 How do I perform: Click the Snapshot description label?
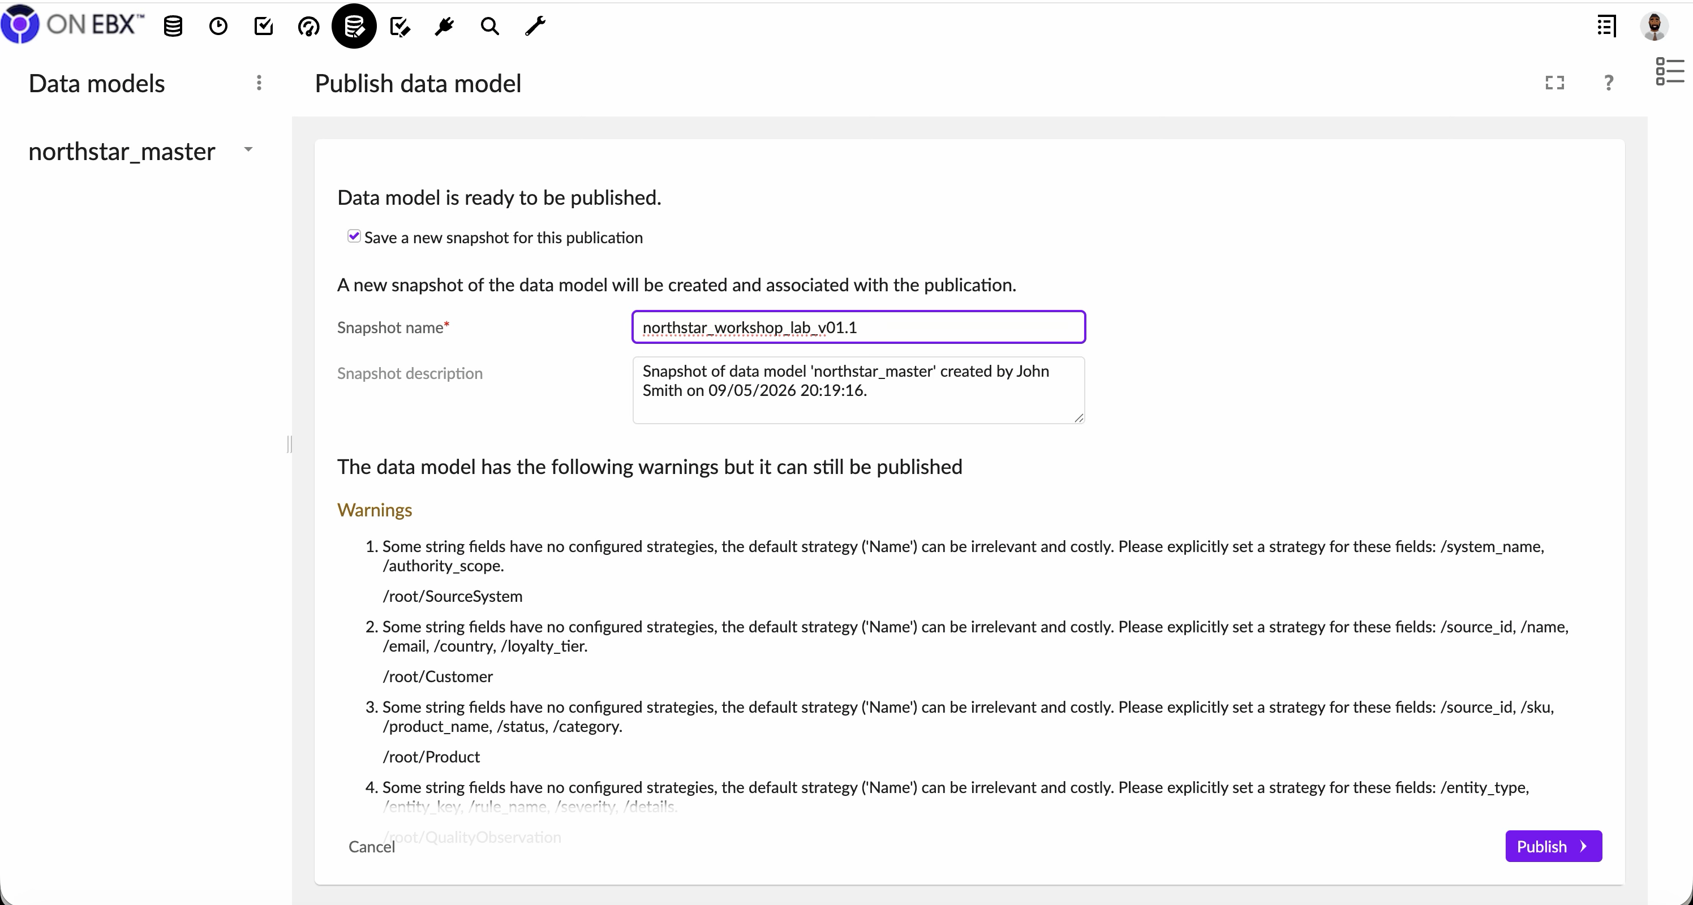pos(410,373)
